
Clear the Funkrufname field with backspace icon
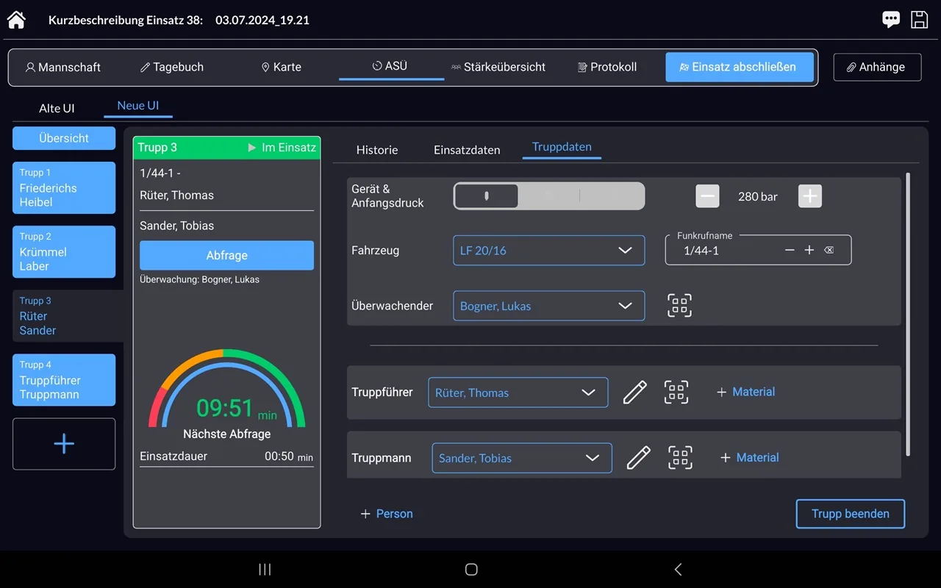click(x=829, y=251)
